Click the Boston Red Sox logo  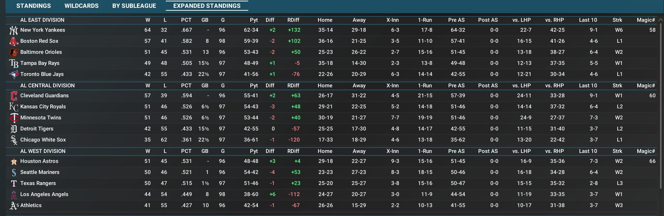point(14,41)
